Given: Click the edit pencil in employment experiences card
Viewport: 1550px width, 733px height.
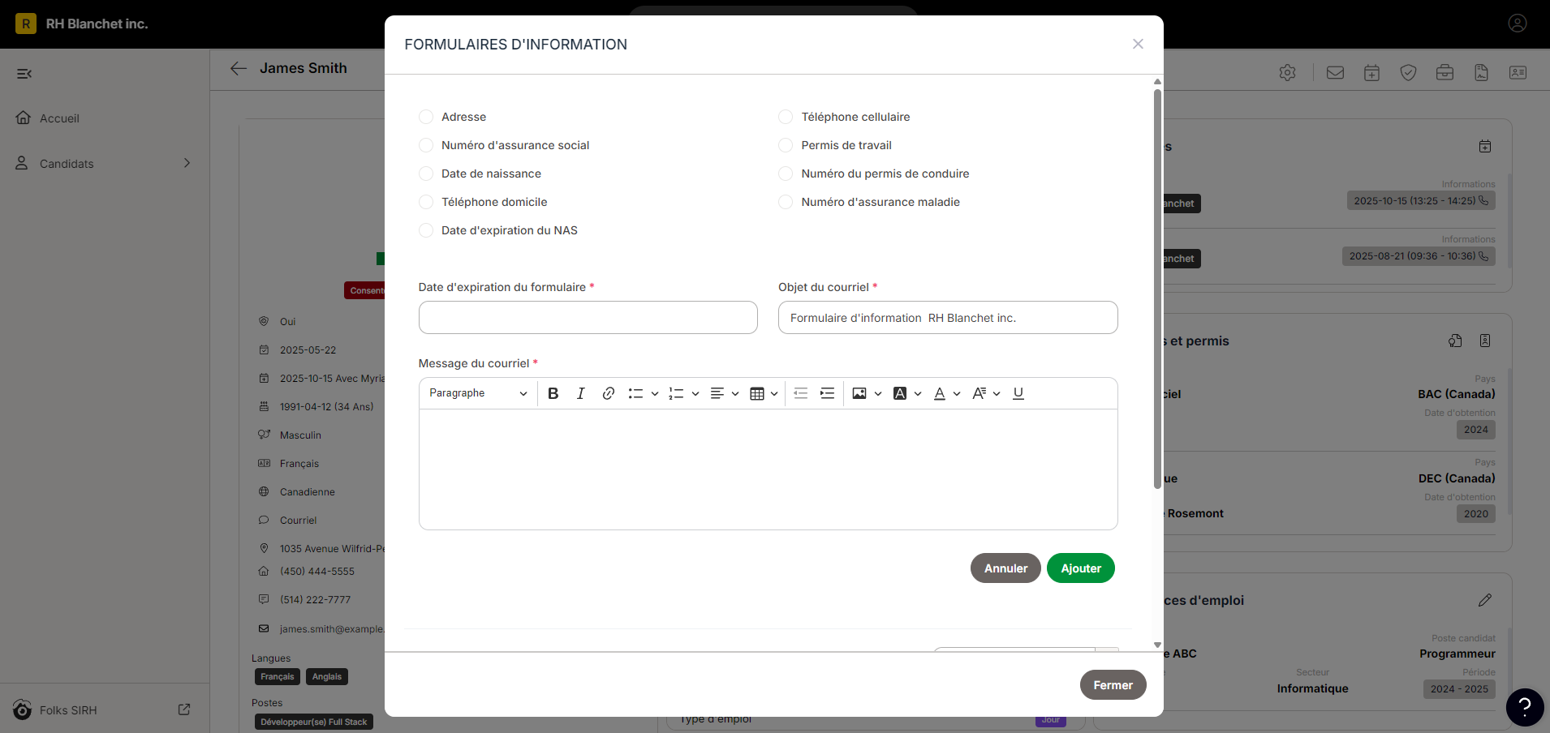Looking at the screenshot, I should (1485, 600).
